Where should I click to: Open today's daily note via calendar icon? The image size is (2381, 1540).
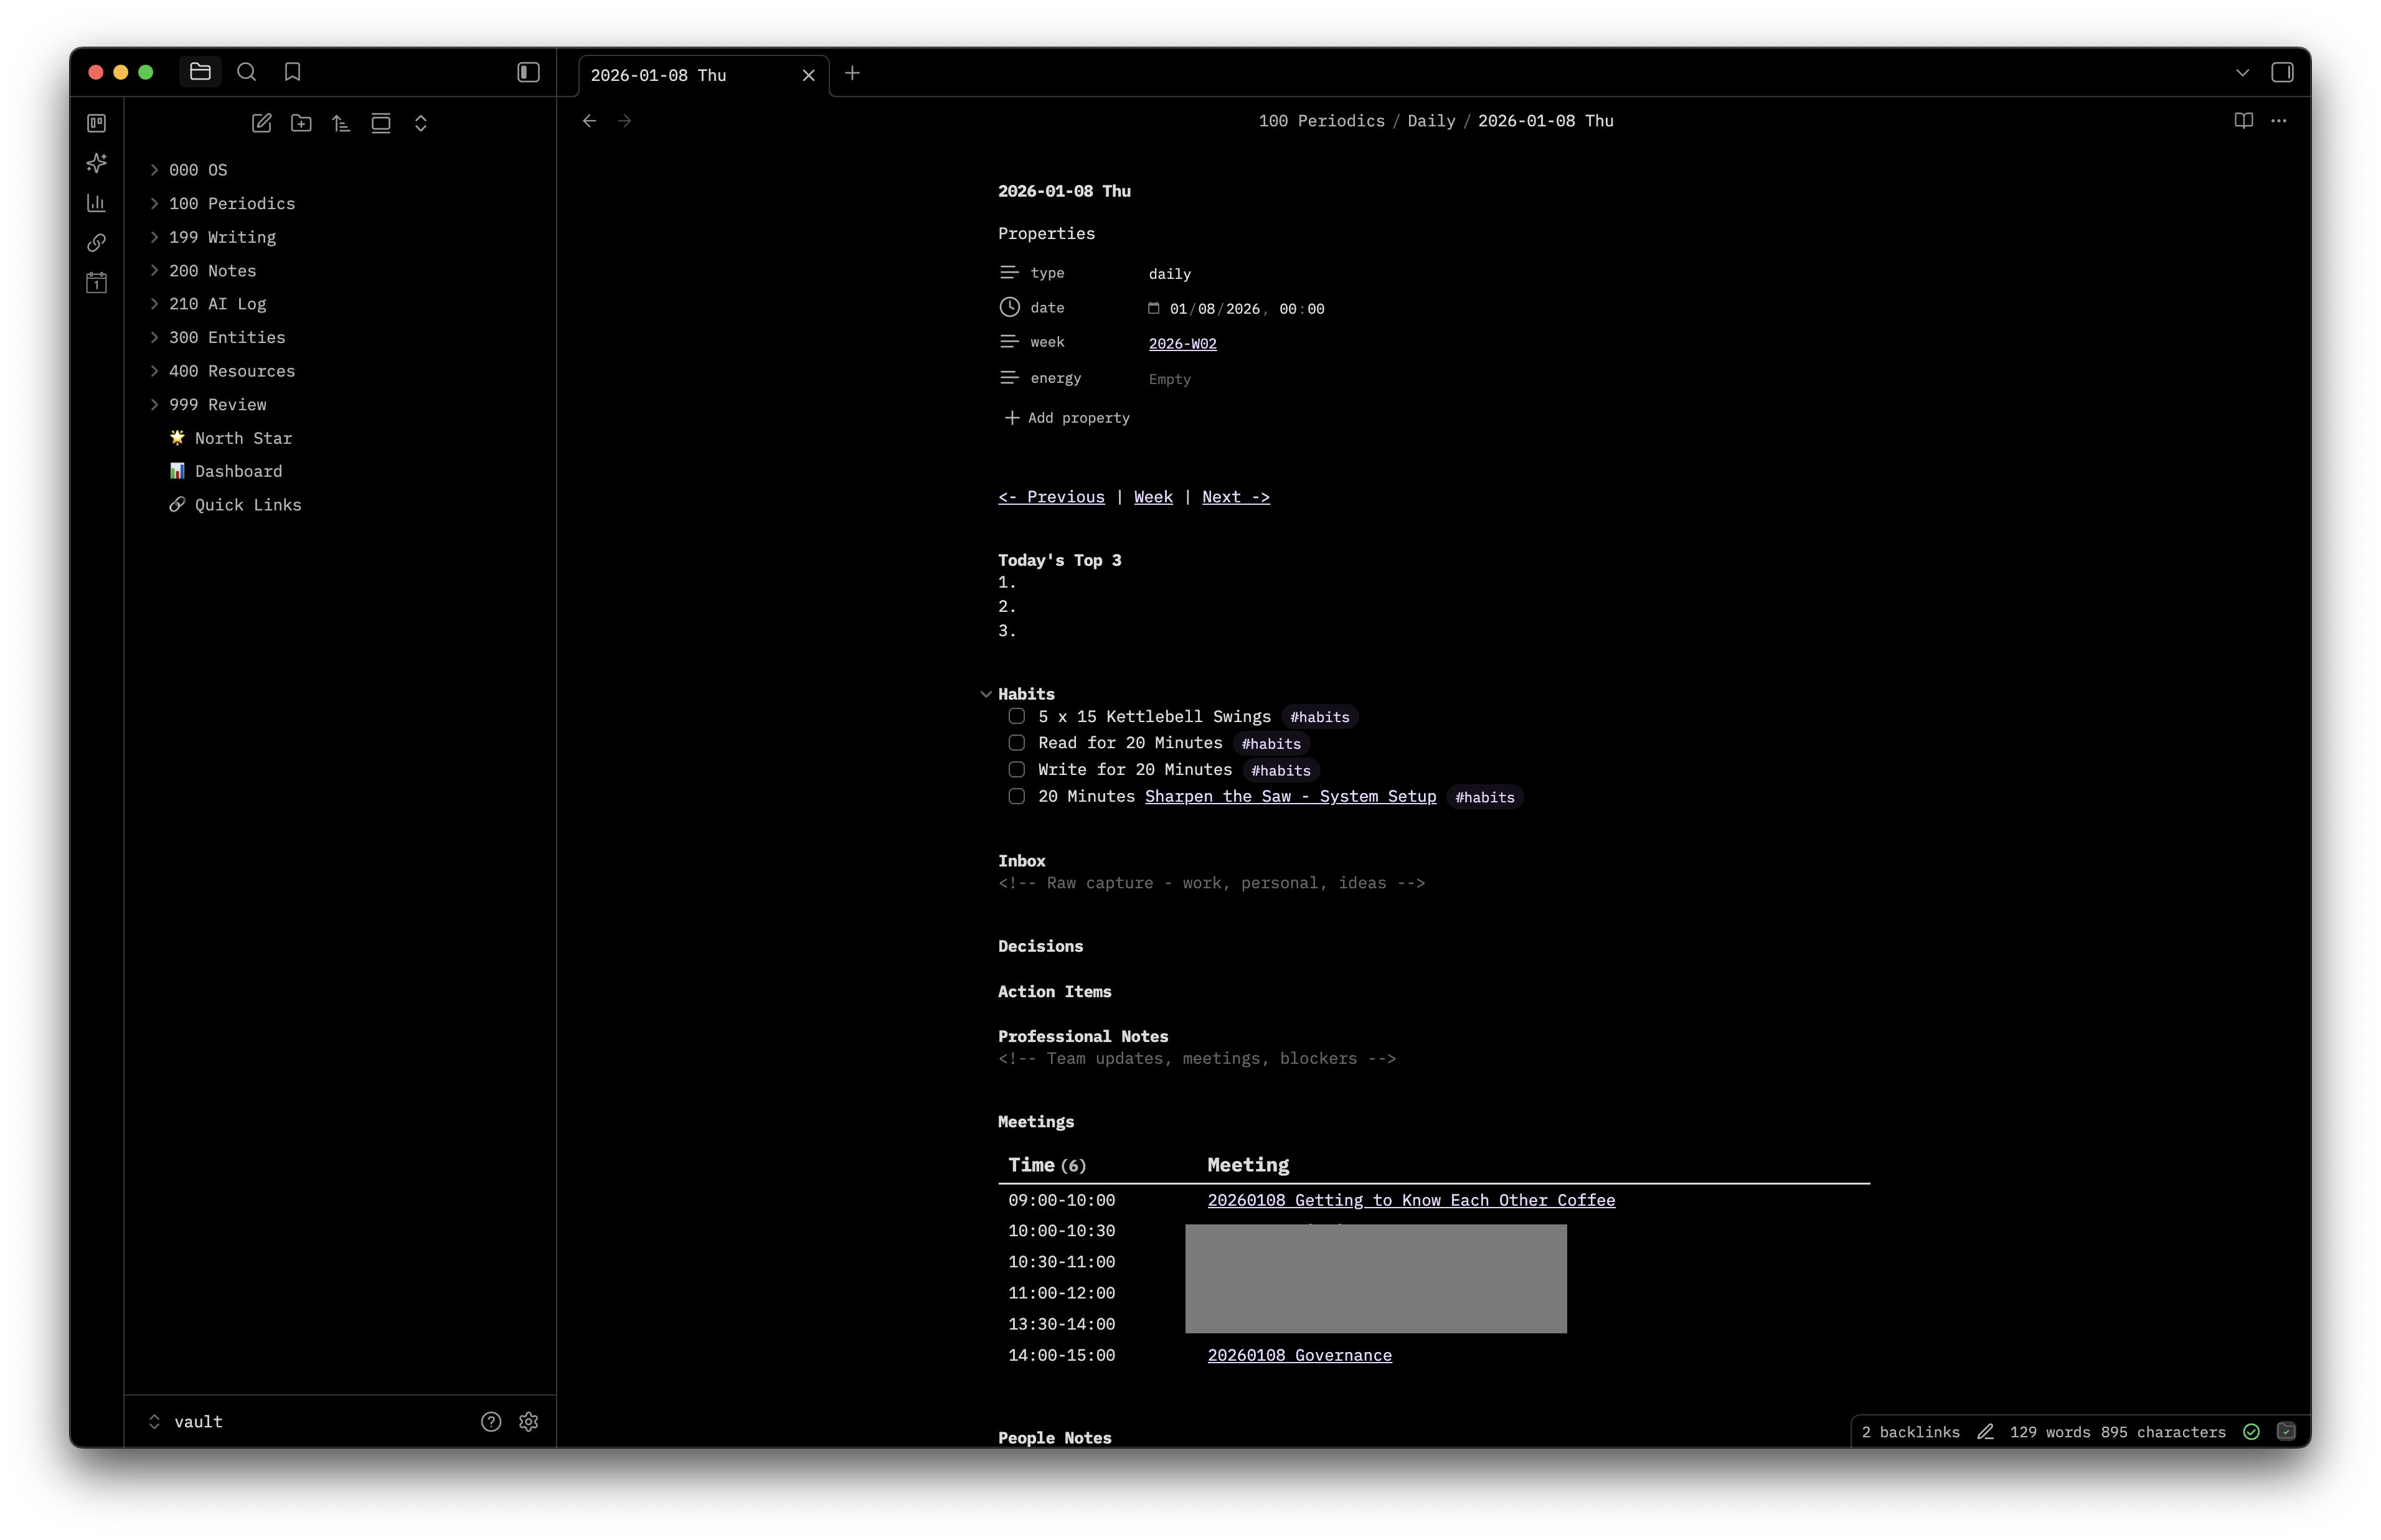[x=96, y=283]
